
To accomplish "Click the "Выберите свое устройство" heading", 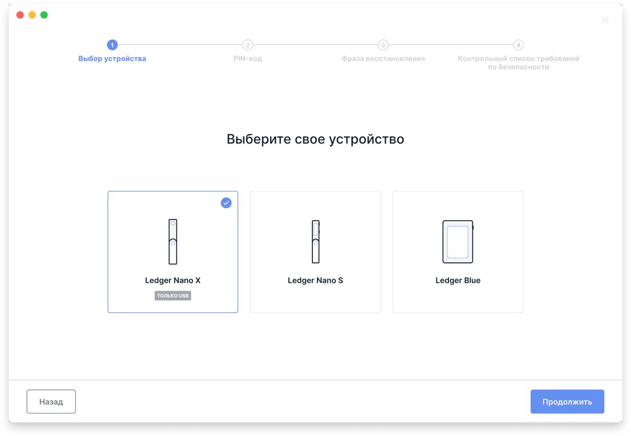I will click(315, 139).
